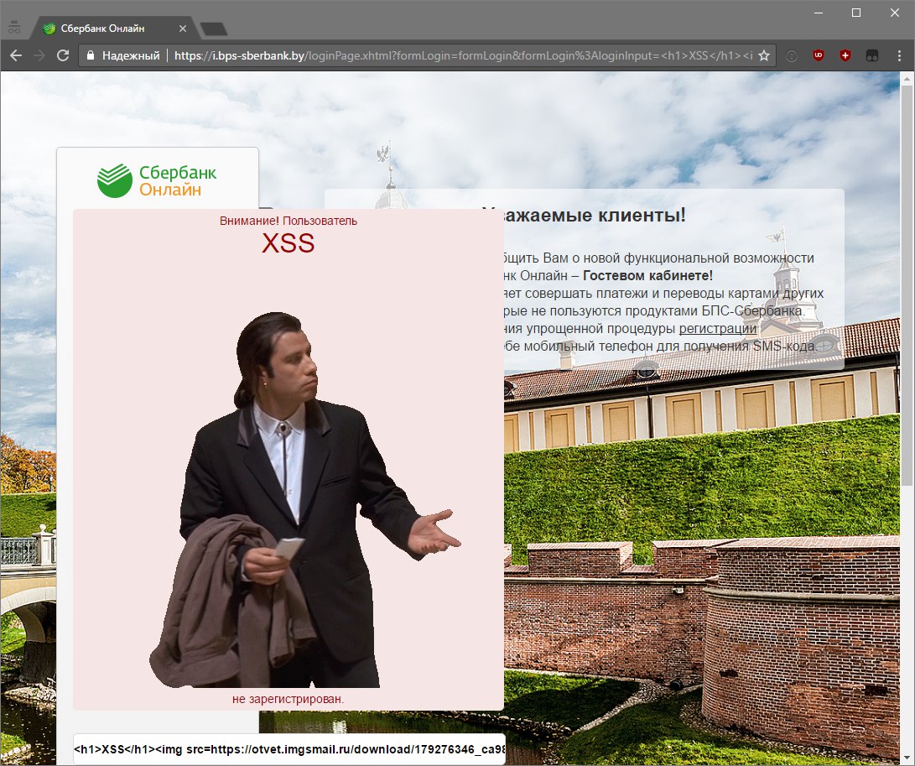Click the forward navigation arrow
This screenshot has width=915, height=766.
[39, 55]
